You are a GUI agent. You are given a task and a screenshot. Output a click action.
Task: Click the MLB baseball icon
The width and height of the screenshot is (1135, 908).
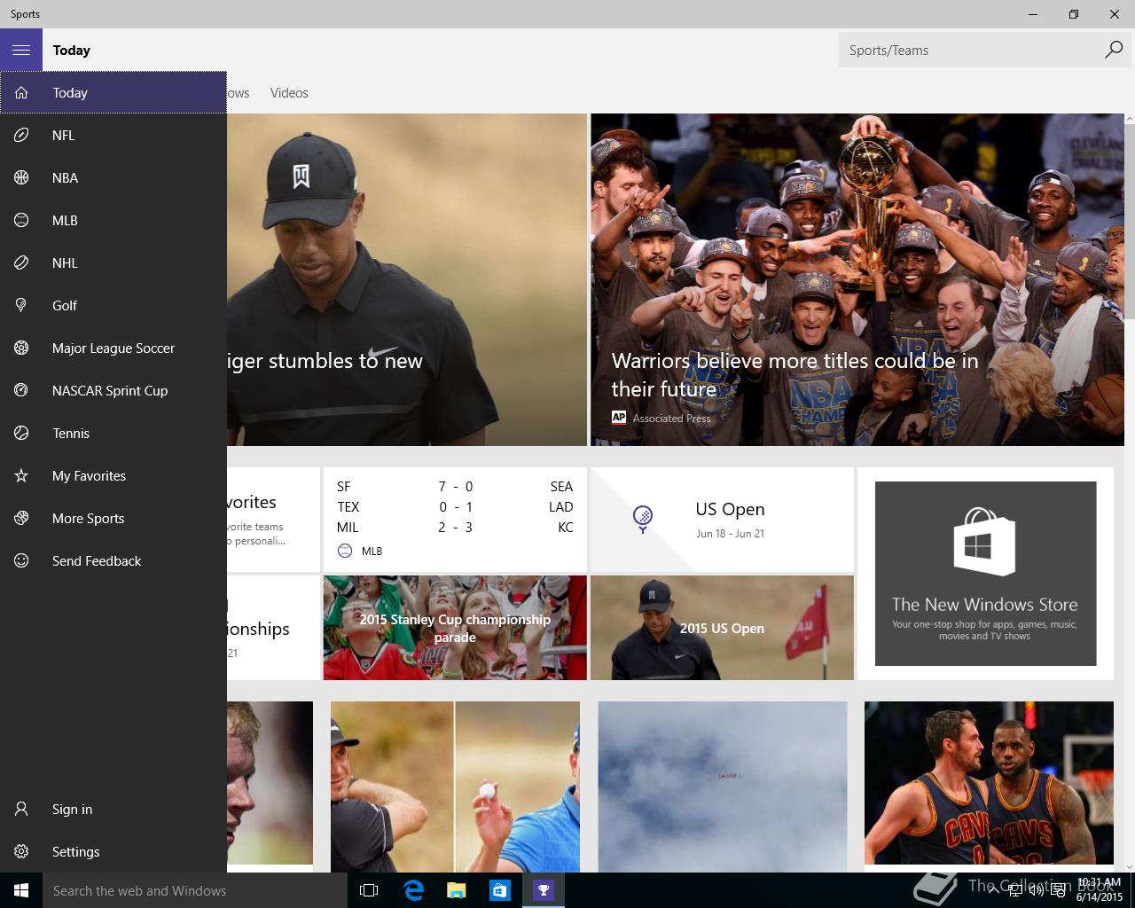pyautogui.click(x=21, y=220)
